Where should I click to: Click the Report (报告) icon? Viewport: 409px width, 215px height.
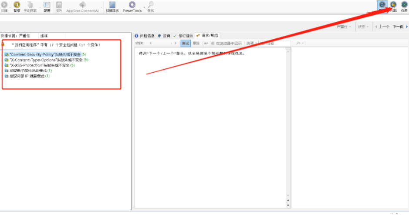coord(59,5)
